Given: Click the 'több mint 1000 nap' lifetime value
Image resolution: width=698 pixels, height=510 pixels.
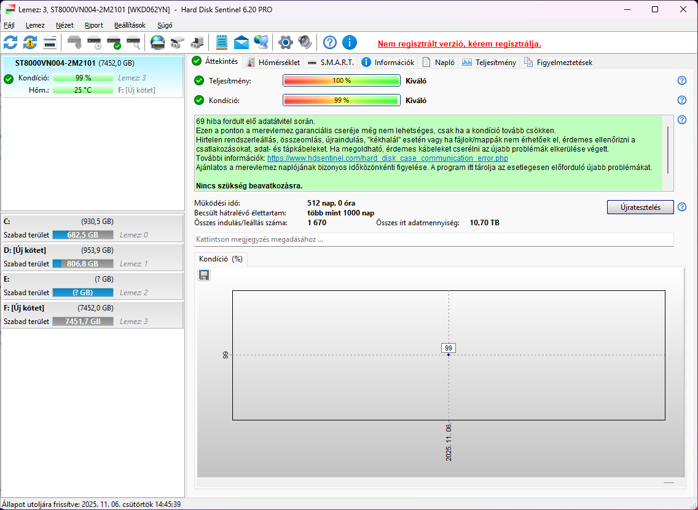Looking at the screenshot, I should [340, 214].
